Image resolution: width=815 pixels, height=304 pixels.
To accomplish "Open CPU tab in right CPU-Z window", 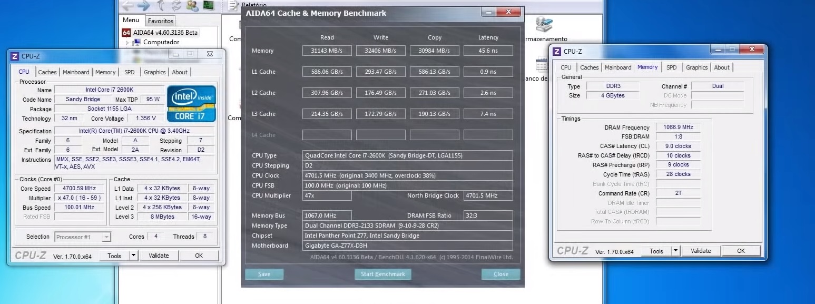I will point(566,67).
